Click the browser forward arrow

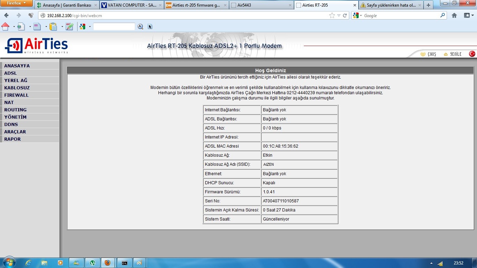(19, 15)
